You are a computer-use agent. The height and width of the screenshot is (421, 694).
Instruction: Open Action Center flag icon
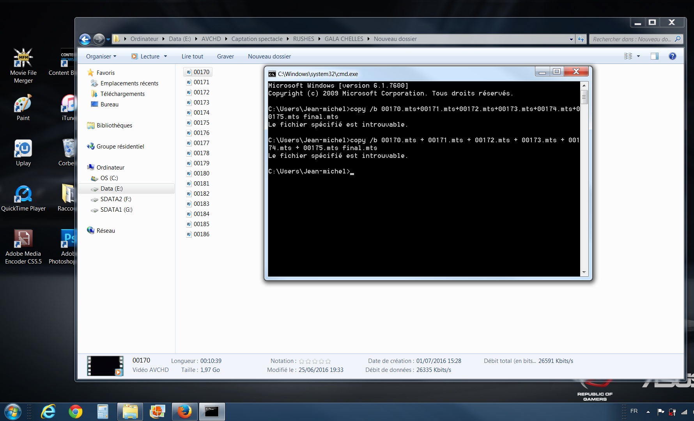[660, 412]
